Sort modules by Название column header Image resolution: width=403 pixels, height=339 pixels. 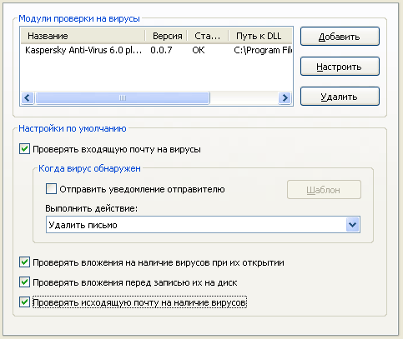click(83, 36)
